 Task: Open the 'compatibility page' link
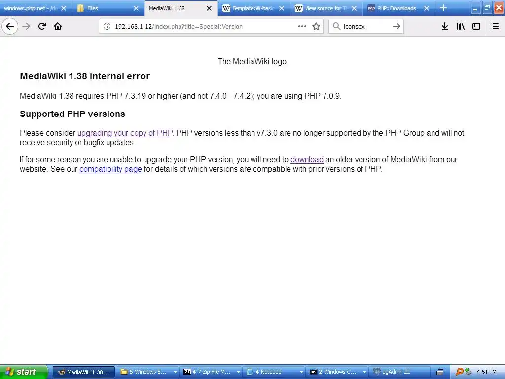click(x=110, y=169)
